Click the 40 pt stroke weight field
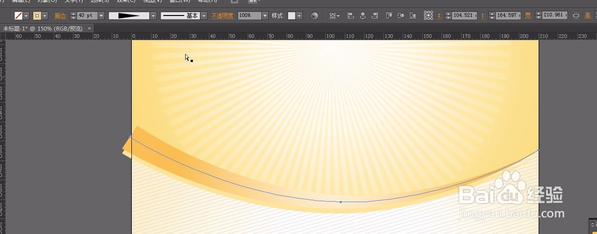The width and height of the screenshot is (597, 234). tap(87, 16)
